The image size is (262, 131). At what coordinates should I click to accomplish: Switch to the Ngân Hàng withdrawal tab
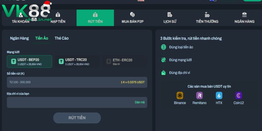(19, 38)
